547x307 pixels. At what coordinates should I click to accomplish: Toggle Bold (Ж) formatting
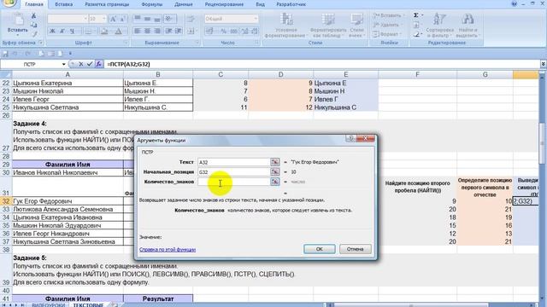52,32
